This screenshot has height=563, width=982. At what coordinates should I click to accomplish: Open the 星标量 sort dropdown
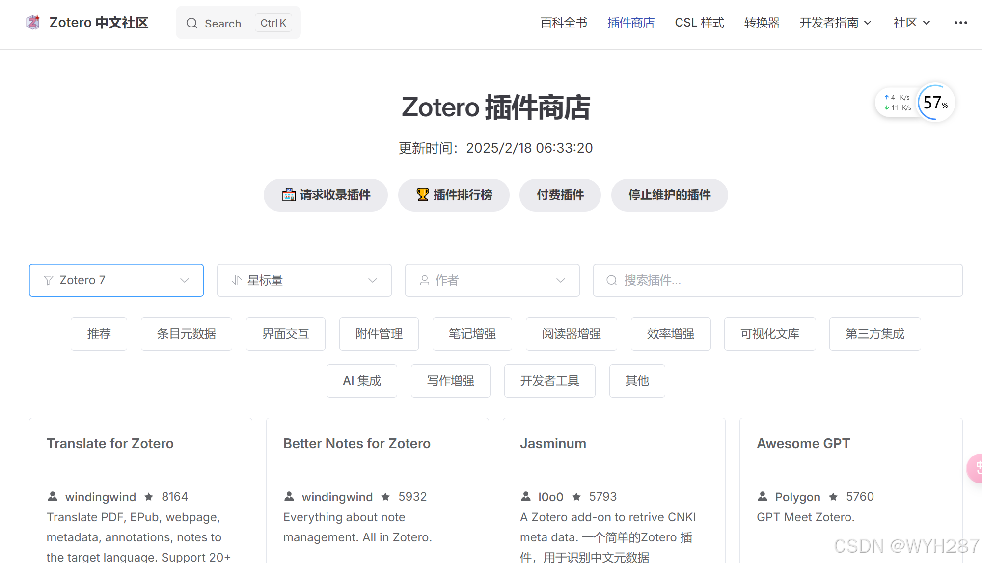pyautogui.click(x=304, y=280)
